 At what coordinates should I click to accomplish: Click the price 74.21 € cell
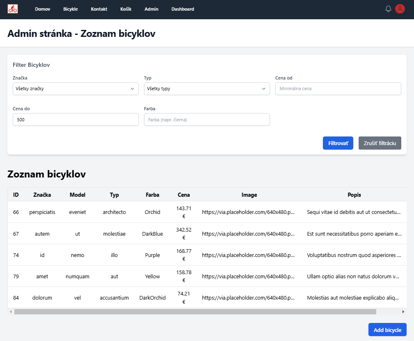tap(184, 298)
